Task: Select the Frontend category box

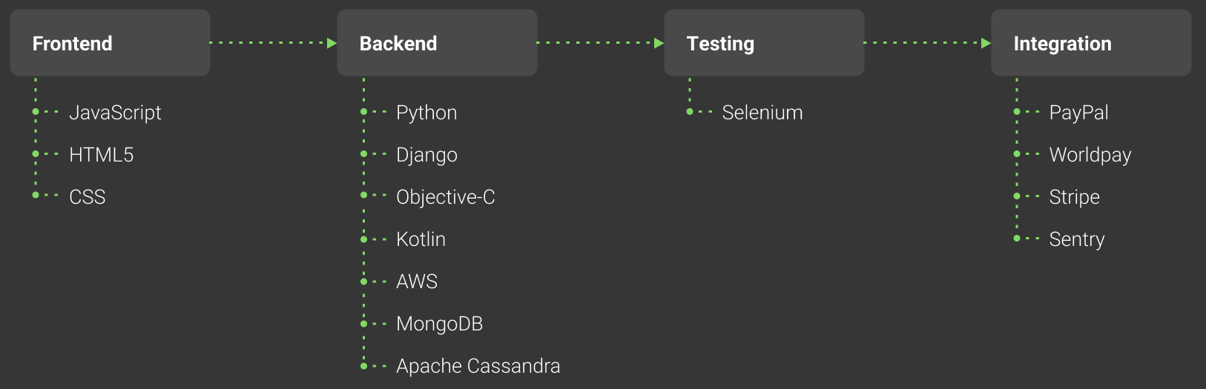Action: pyautogui.click(x=110, y=43)
